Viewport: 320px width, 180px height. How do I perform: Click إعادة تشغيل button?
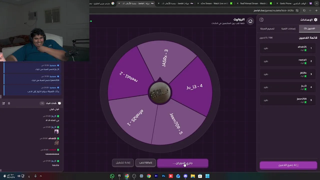coord(123,162)
